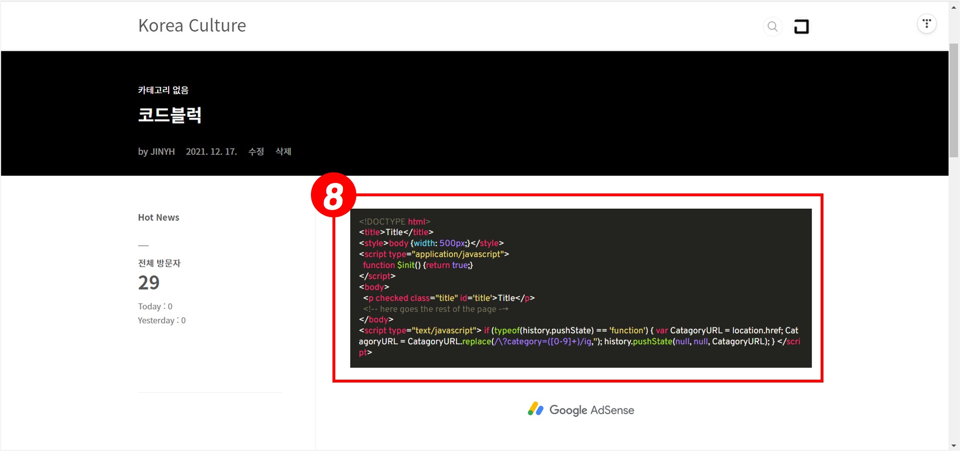This screenshot has height=451, width=960.
Task: Open the search magnifier icon
Action: click(x=772, y=26)
